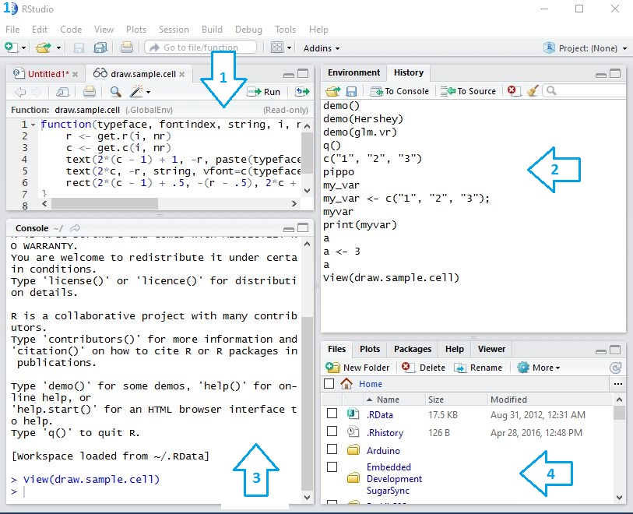This screenshot has width=633, height=514.
Task: Click the Save history disk icon
Action: (352, 92)
